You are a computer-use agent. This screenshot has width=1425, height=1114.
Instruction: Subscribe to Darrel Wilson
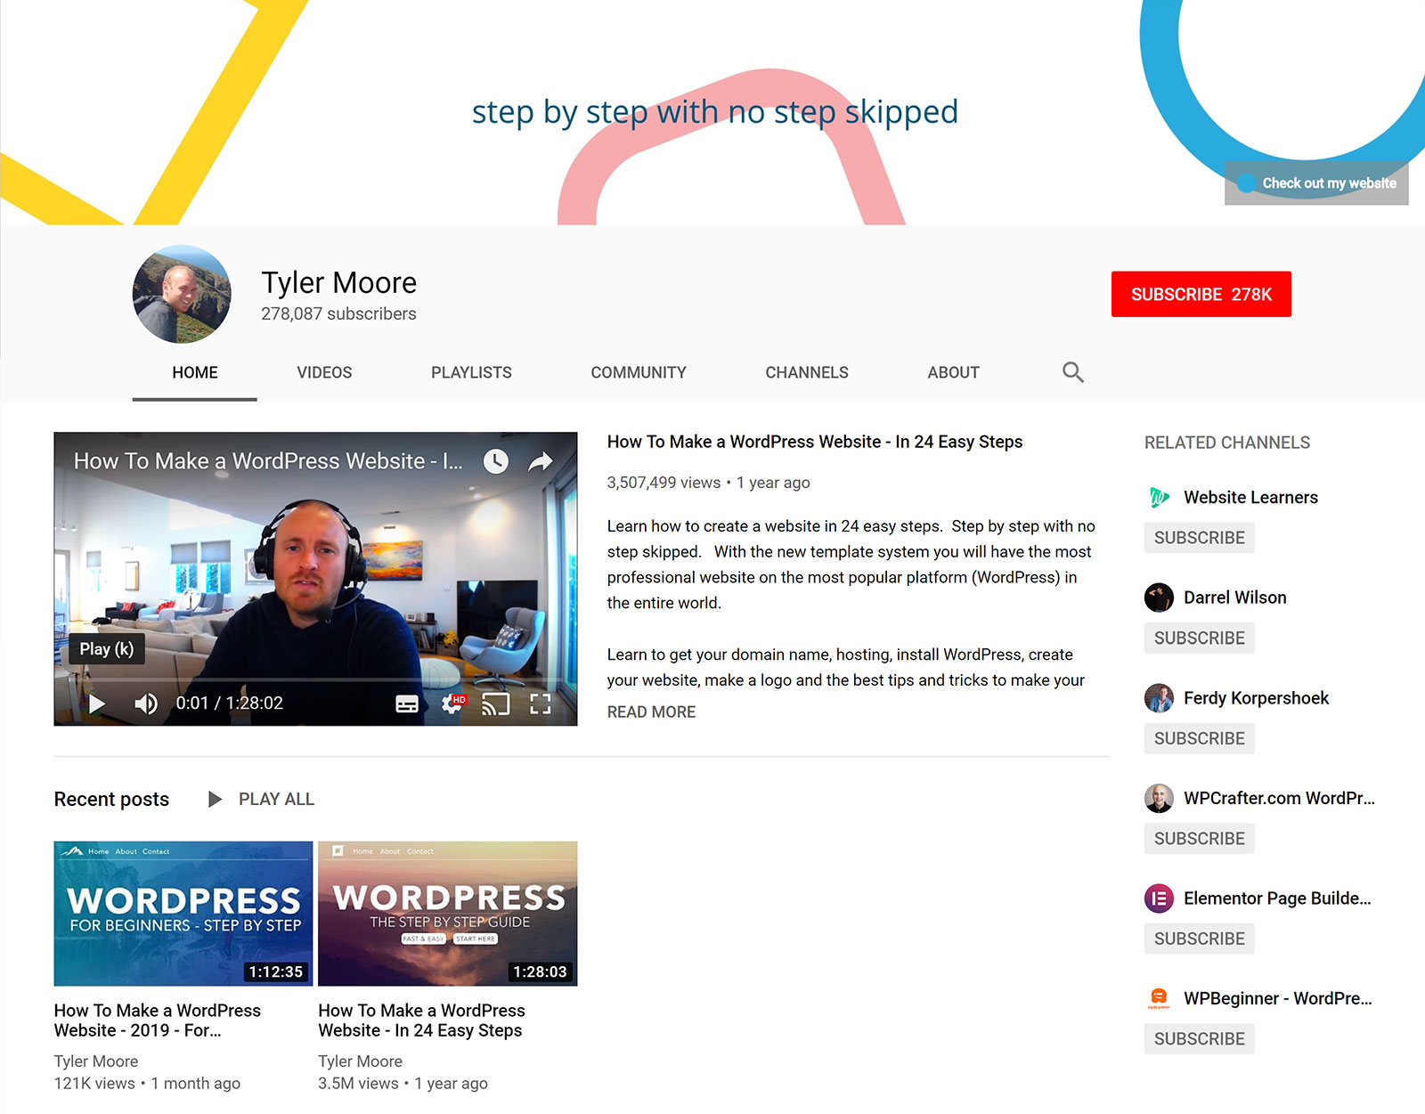coord(1200,638)
